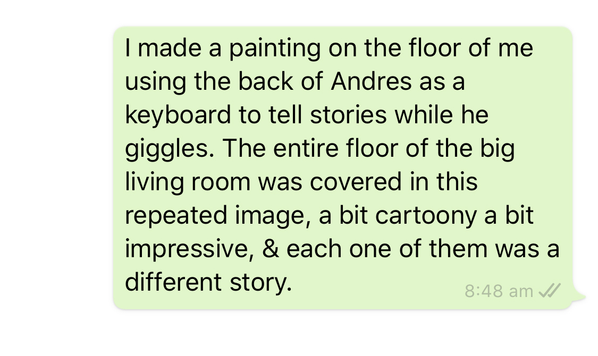
Task: Click the 8:48 am message timestamp
Action: point(499,291)
